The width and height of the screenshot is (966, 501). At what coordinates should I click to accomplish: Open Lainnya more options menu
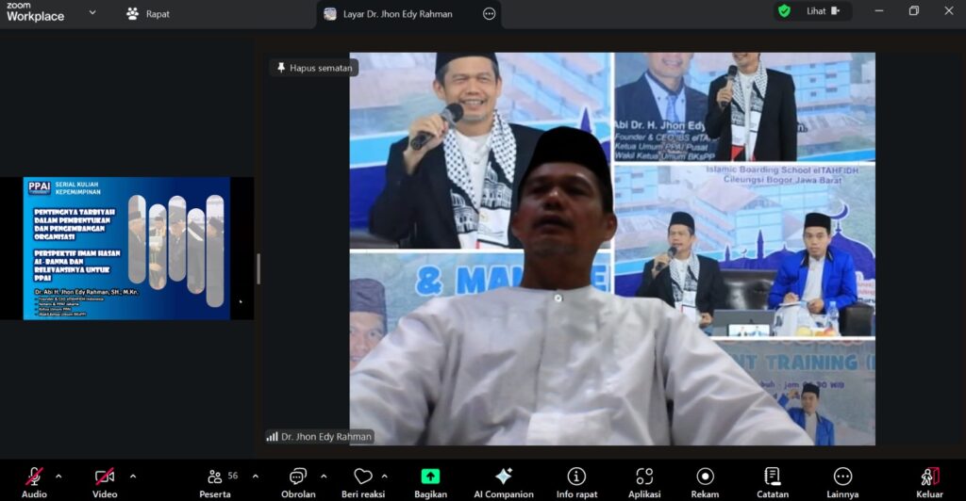tap(842, 482)
